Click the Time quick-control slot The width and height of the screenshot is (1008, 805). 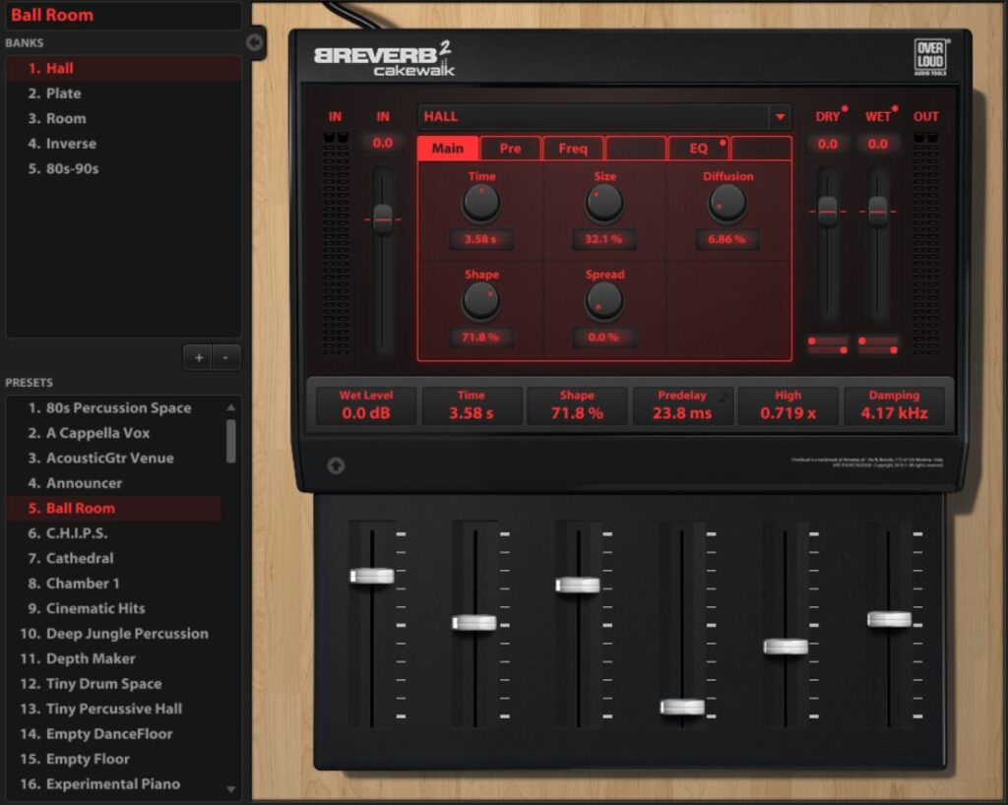click(472, 405)
